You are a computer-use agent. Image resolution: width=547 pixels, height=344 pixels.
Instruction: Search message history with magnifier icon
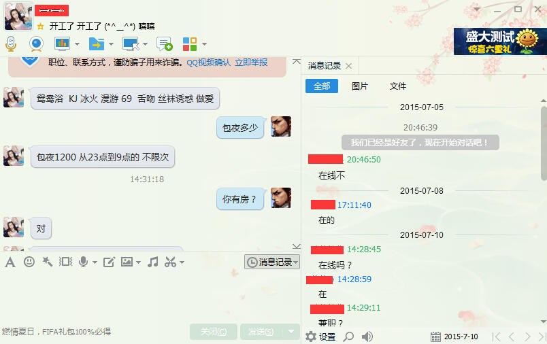pos(348,337)
